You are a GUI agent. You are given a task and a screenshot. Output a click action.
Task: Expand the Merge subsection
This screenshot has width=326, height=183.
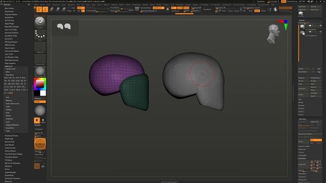click(301, 103)
